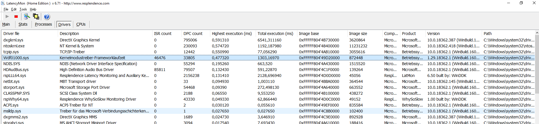Viewport: 539px width, 124px height.
Task: Click the image size value 11231232
Action: point(358,46)
